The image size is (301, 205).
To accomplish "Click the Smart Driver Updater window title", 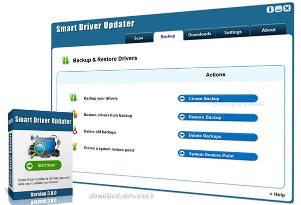I will coord(95,26).
